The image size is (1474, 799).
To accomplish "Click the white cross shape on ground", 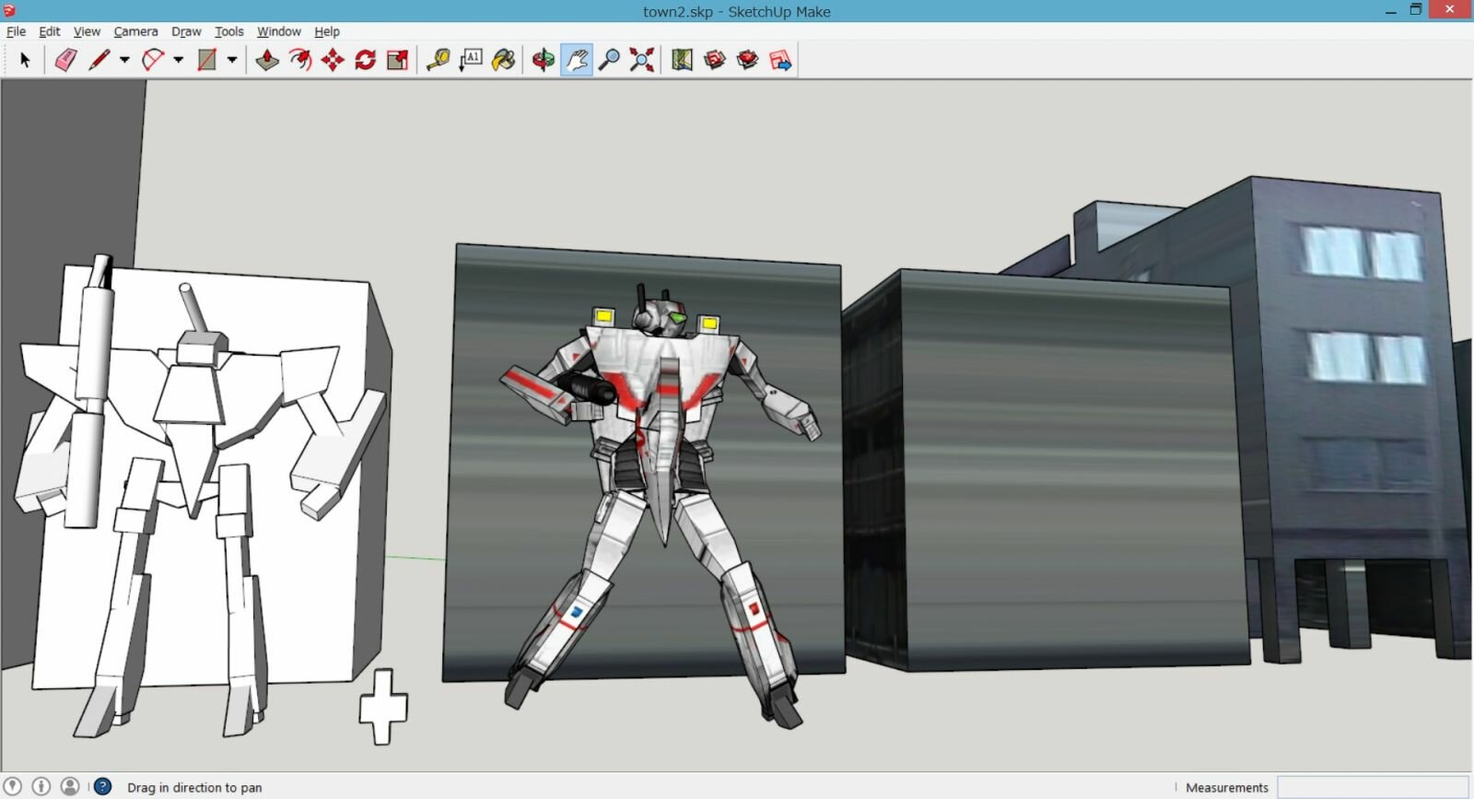I will (383, 707).
